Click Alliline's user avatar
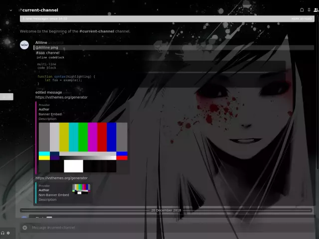 [x=24, y=45]
